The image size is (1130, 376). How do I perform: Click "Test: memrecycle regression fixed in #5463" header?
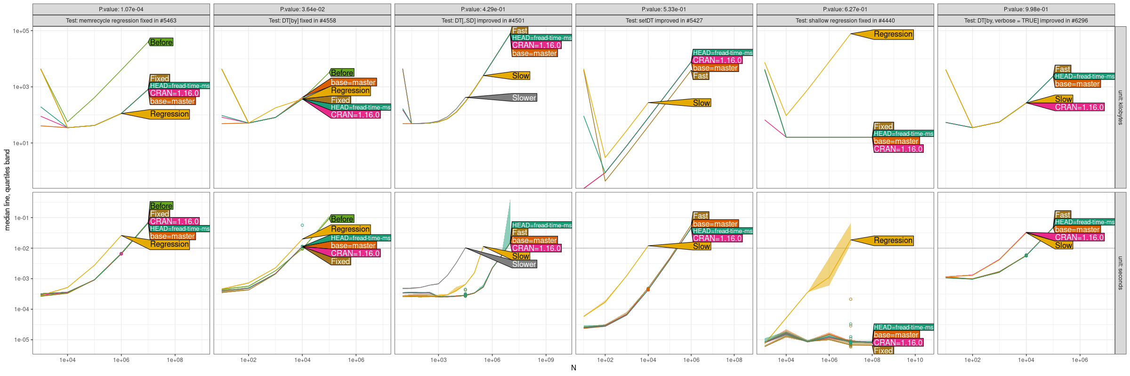[121, 21]
